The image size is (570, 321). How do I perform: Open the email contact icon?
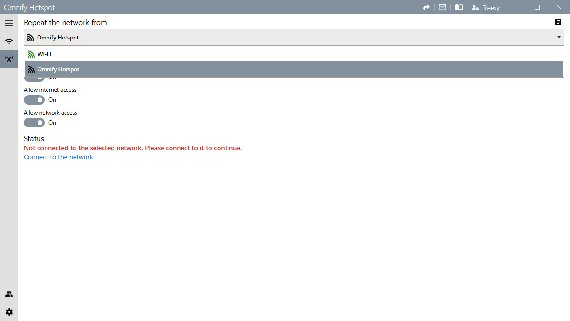pos(442,7)
